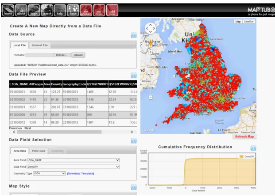Show info for Data Field Selection section
The height and width of the screenshot is (196, 275).
point(134,140)
